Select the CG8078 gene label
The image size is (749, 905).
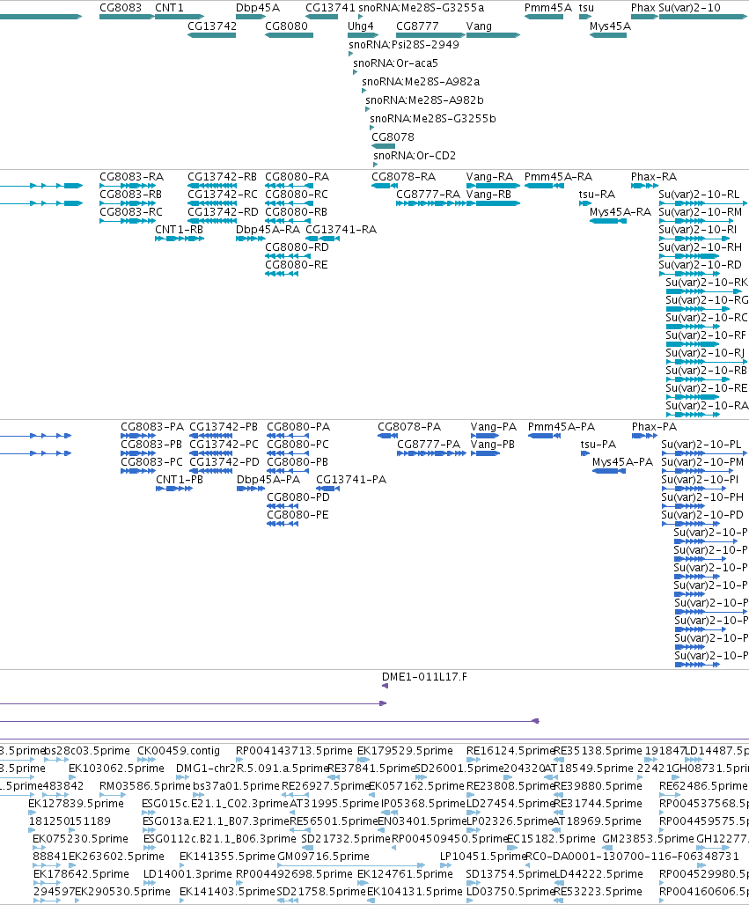coord(393,137)
